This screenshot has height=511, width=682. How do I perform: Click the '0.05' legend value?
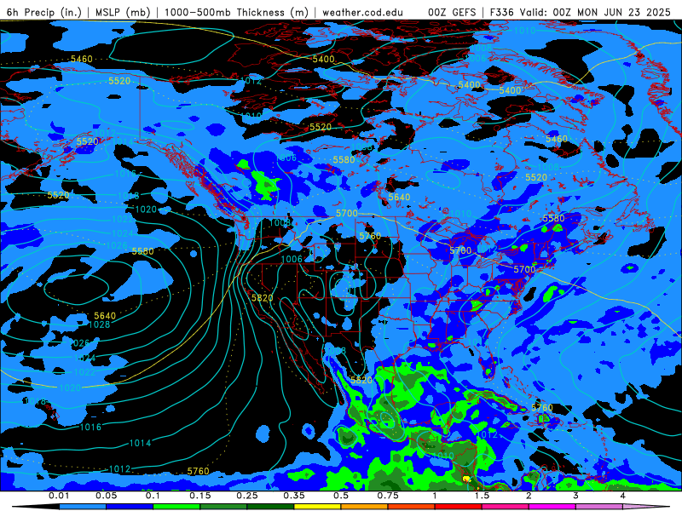106,496
